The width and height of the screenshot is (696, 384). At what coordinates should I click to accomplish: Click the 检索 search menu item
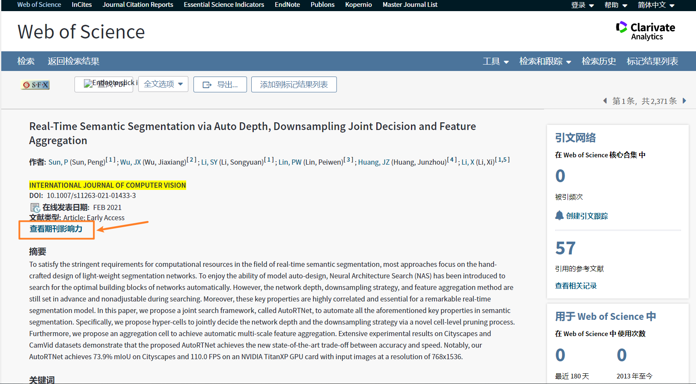(26, 61)
